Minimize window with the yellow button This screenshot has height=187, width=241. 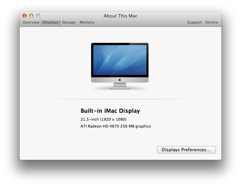click(x=31, y=16)
